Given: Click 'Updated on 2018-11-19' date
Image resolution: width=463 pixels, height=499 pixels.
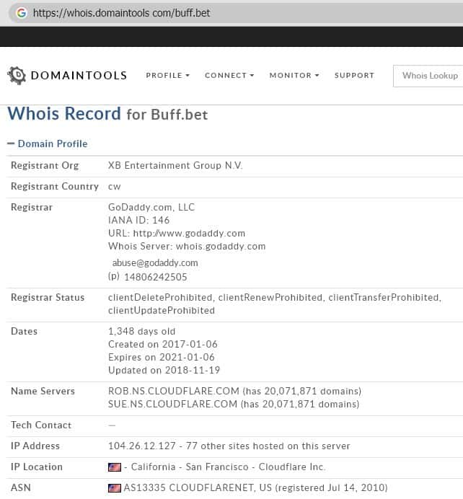Looking at the screenshot, I should 164,371.
